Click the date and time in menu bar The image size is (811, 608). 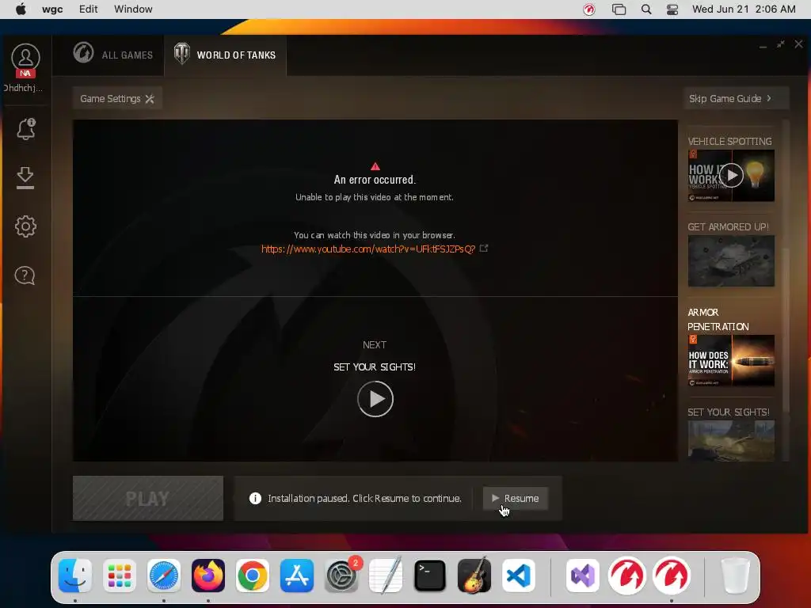[744, 9]
